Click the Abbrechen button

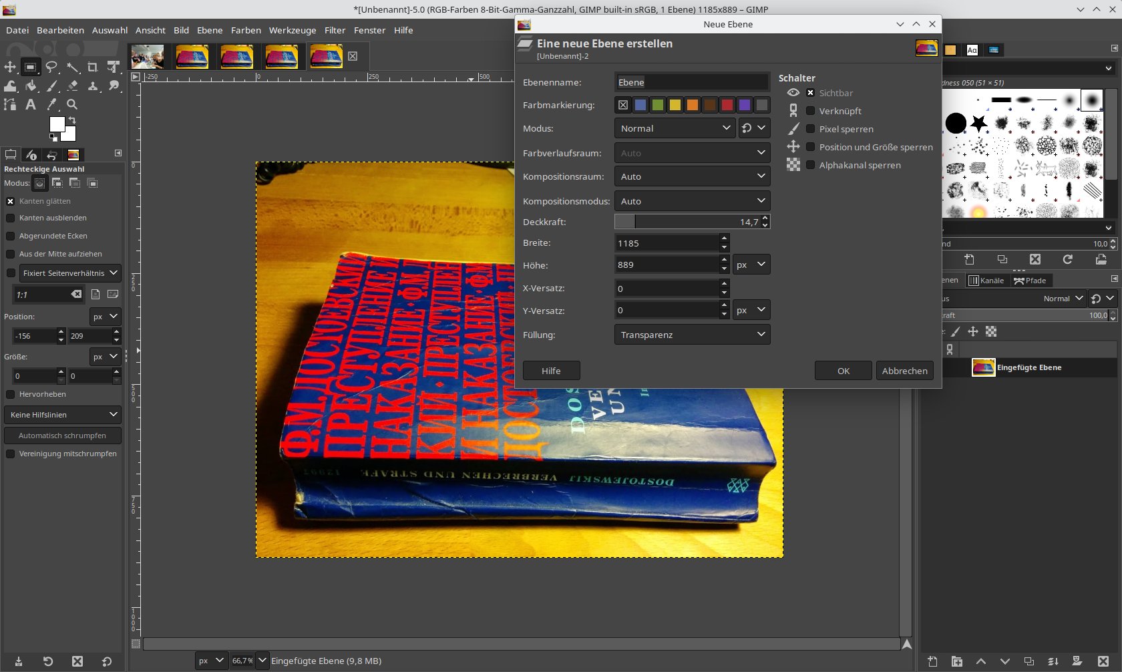[x=904, y=371]
